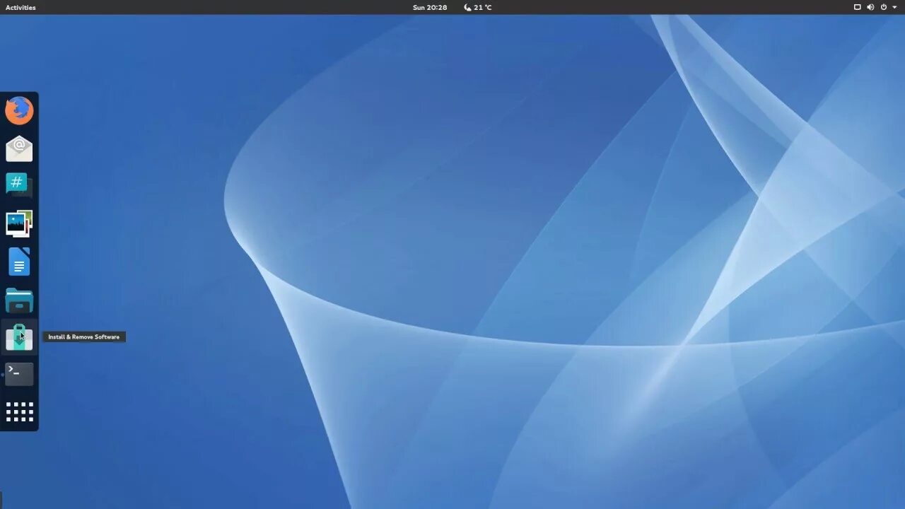
Task: Expand the system menu arrow
Action: (x=895, y=7)
